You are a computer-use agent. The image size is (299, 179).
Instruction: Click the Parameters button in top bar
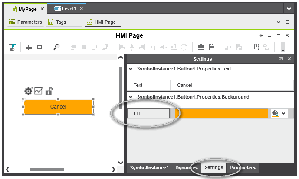click(x=26, y=22)
